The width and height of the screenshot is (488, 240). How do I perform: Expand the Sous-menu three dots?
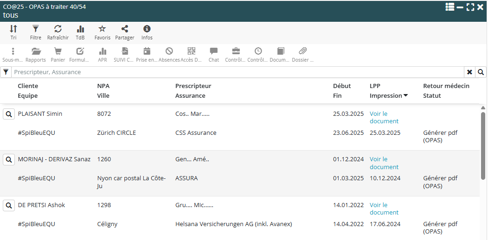tap(13, 51)
